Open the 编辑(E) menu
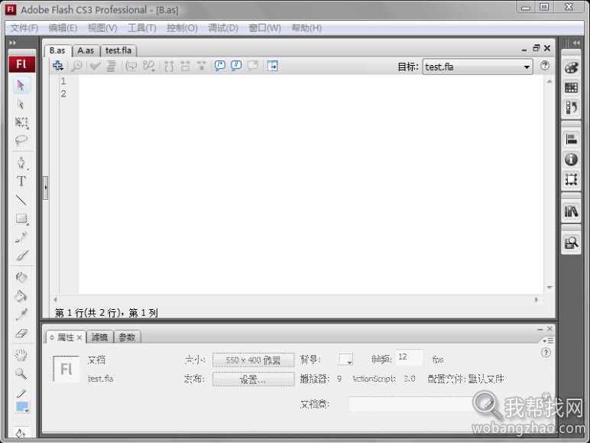This screenshot has width=590, height=443. click(63, 28)
